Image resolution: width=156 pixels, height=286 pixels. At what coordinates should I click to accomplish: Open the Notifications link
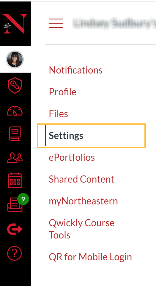coord(76,70)
